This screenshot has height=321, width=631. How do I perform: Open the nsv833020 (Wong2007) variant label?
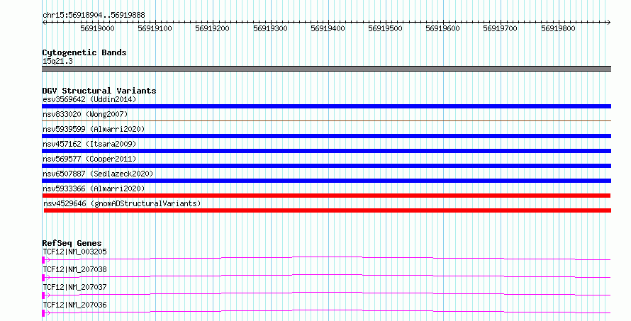pyautogui.click(x=85, y=114)
